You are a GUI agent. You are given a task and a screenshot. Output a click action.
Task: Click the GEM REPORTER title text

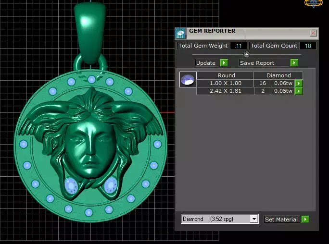[212, 31]
